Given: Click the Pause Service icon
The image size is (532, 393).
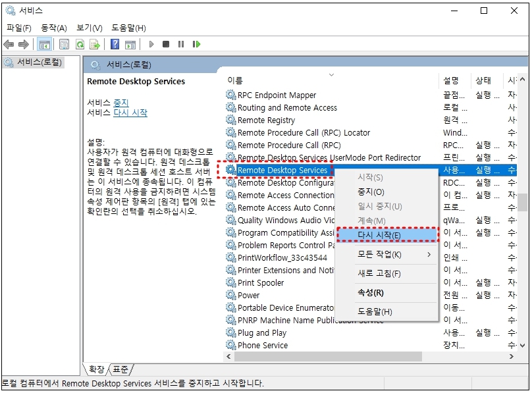Looking at the screenshot, I should [181, 44].
